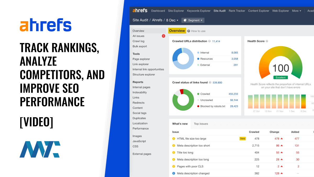
Task: Click the 11,414 crawled URLs link
Action: pyautogui.click(x=216, y=41)
